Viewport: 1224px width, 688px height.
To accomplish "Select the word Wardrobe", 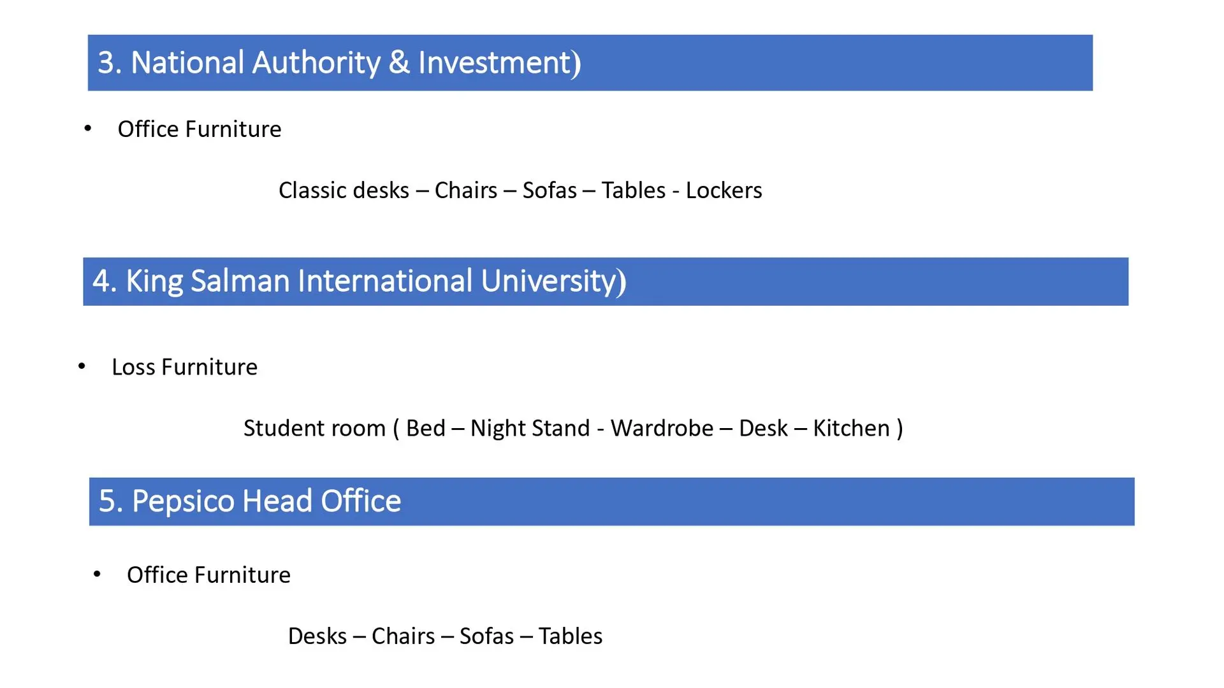I will click(x=662, y=429).
